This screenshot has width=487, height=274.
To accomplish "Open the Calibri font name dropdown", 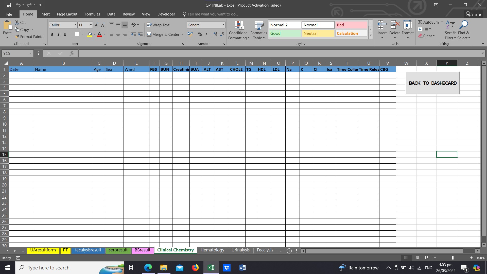I will 75,25.
